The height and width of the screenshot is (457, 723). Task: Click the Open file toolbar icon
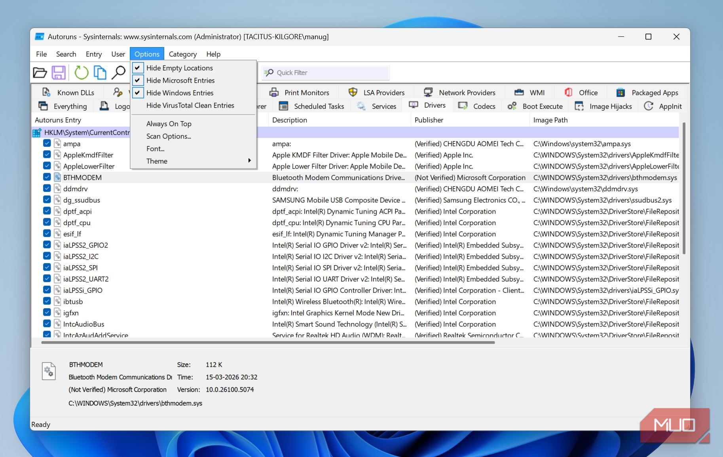(x=40, y=72)
